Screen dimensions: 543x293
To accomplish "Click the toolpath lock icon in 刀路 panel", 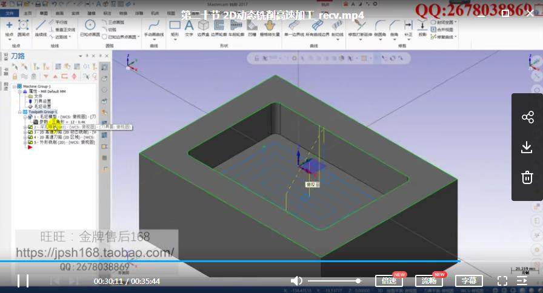I will 15,76.
